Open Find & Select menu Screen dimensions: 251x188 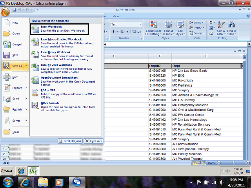coord(231,28)
